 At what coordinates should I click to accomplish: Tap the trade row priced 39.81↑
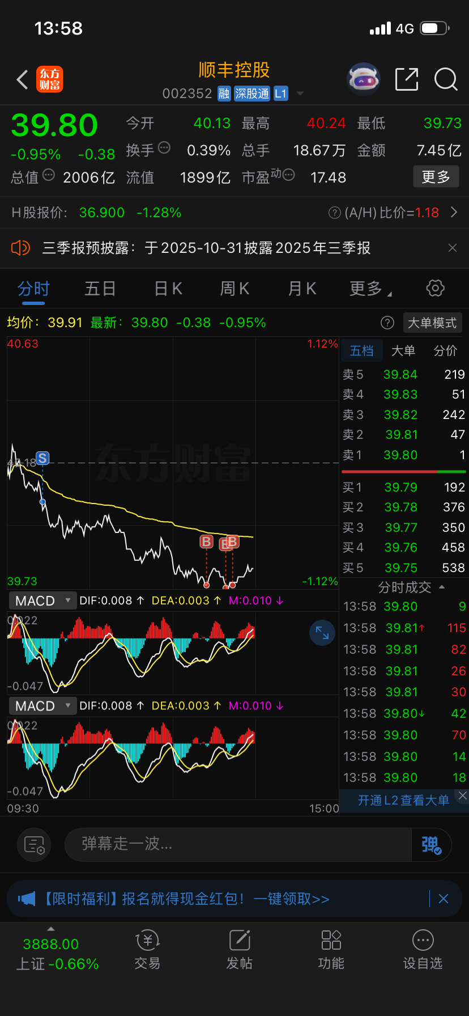coord(404,628)
